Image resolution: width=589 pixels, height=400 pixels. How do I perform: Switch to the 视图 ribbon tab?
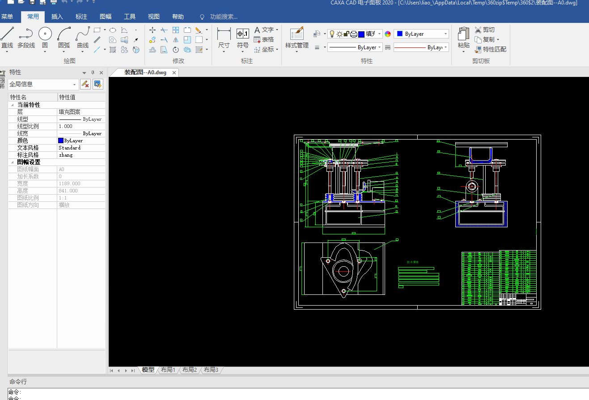[154, 17]
